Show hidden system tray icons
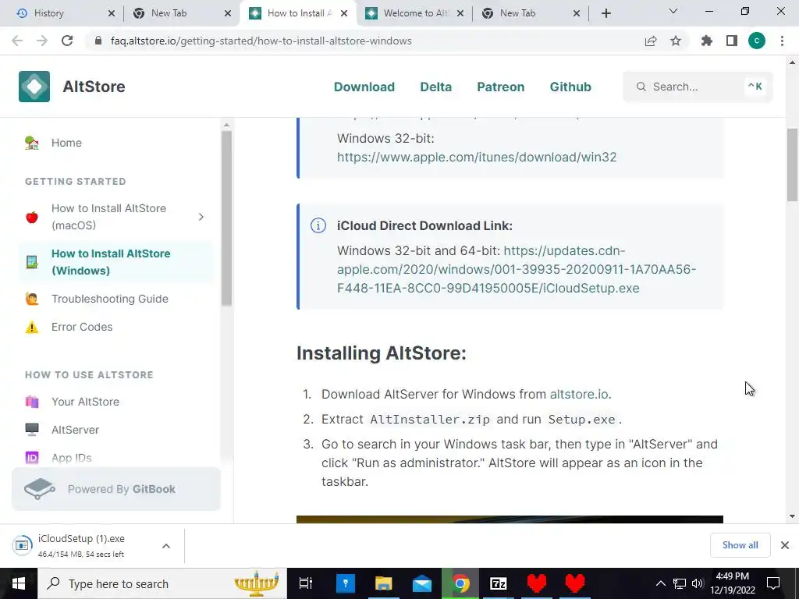Viewport: 799px width, 599px height. [660, 583]
